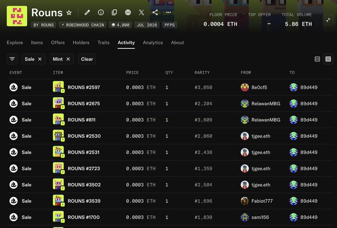
Task: Open the ROUNS #2530 item link
Action: click(x=84, y=136)
